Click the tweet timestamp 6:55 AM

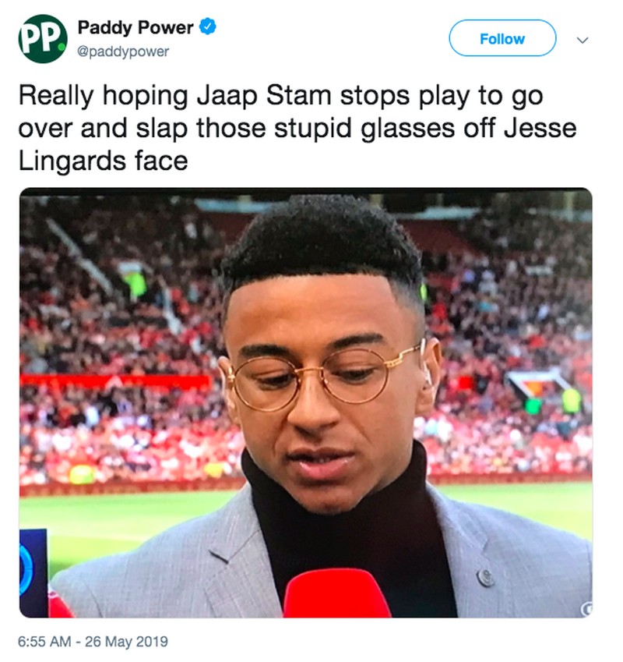point(48,643)
